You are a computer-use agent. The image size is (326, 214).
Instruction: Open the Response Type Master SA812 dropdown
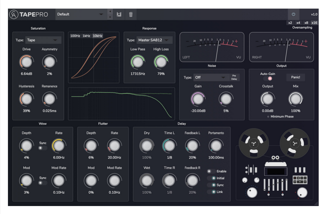point(154,40)
